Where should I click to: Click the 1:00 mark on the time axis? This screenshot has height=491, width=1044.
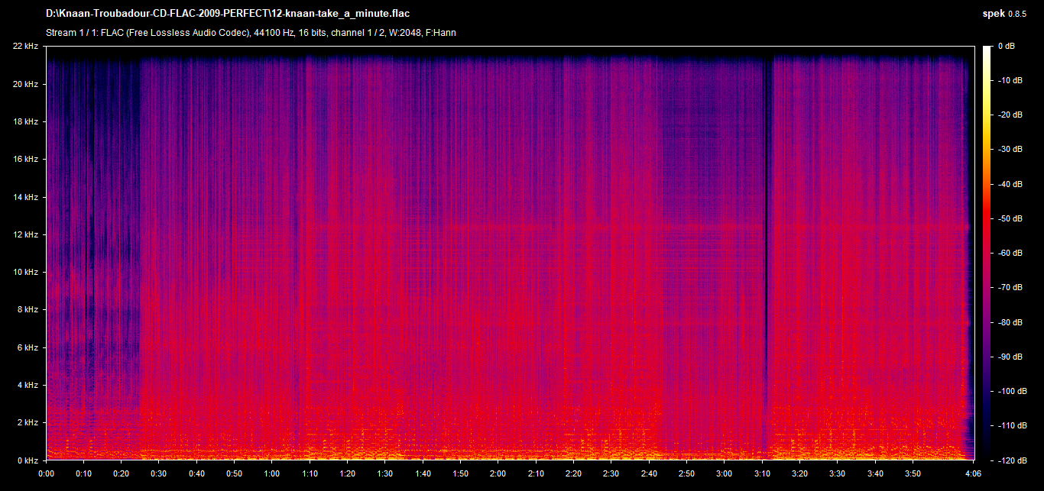tap(271, 473)
